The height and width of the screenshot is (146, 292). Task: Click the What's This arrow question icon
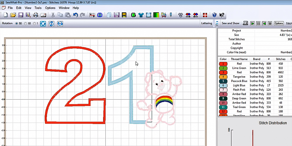click(x=222, y=15)
